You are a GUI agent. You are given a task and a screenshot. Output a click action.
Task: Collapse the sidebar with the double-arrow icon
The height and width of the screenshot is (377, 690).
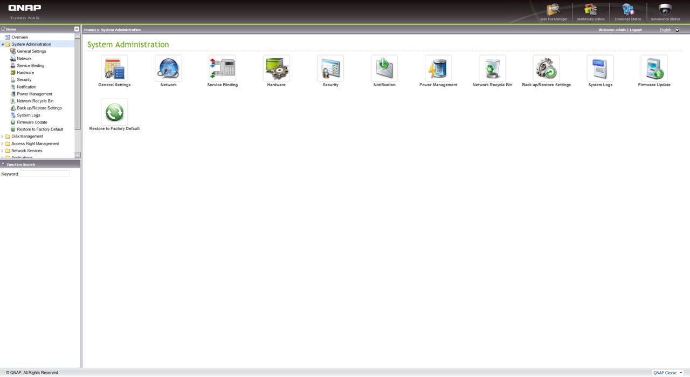coord(77,29)
